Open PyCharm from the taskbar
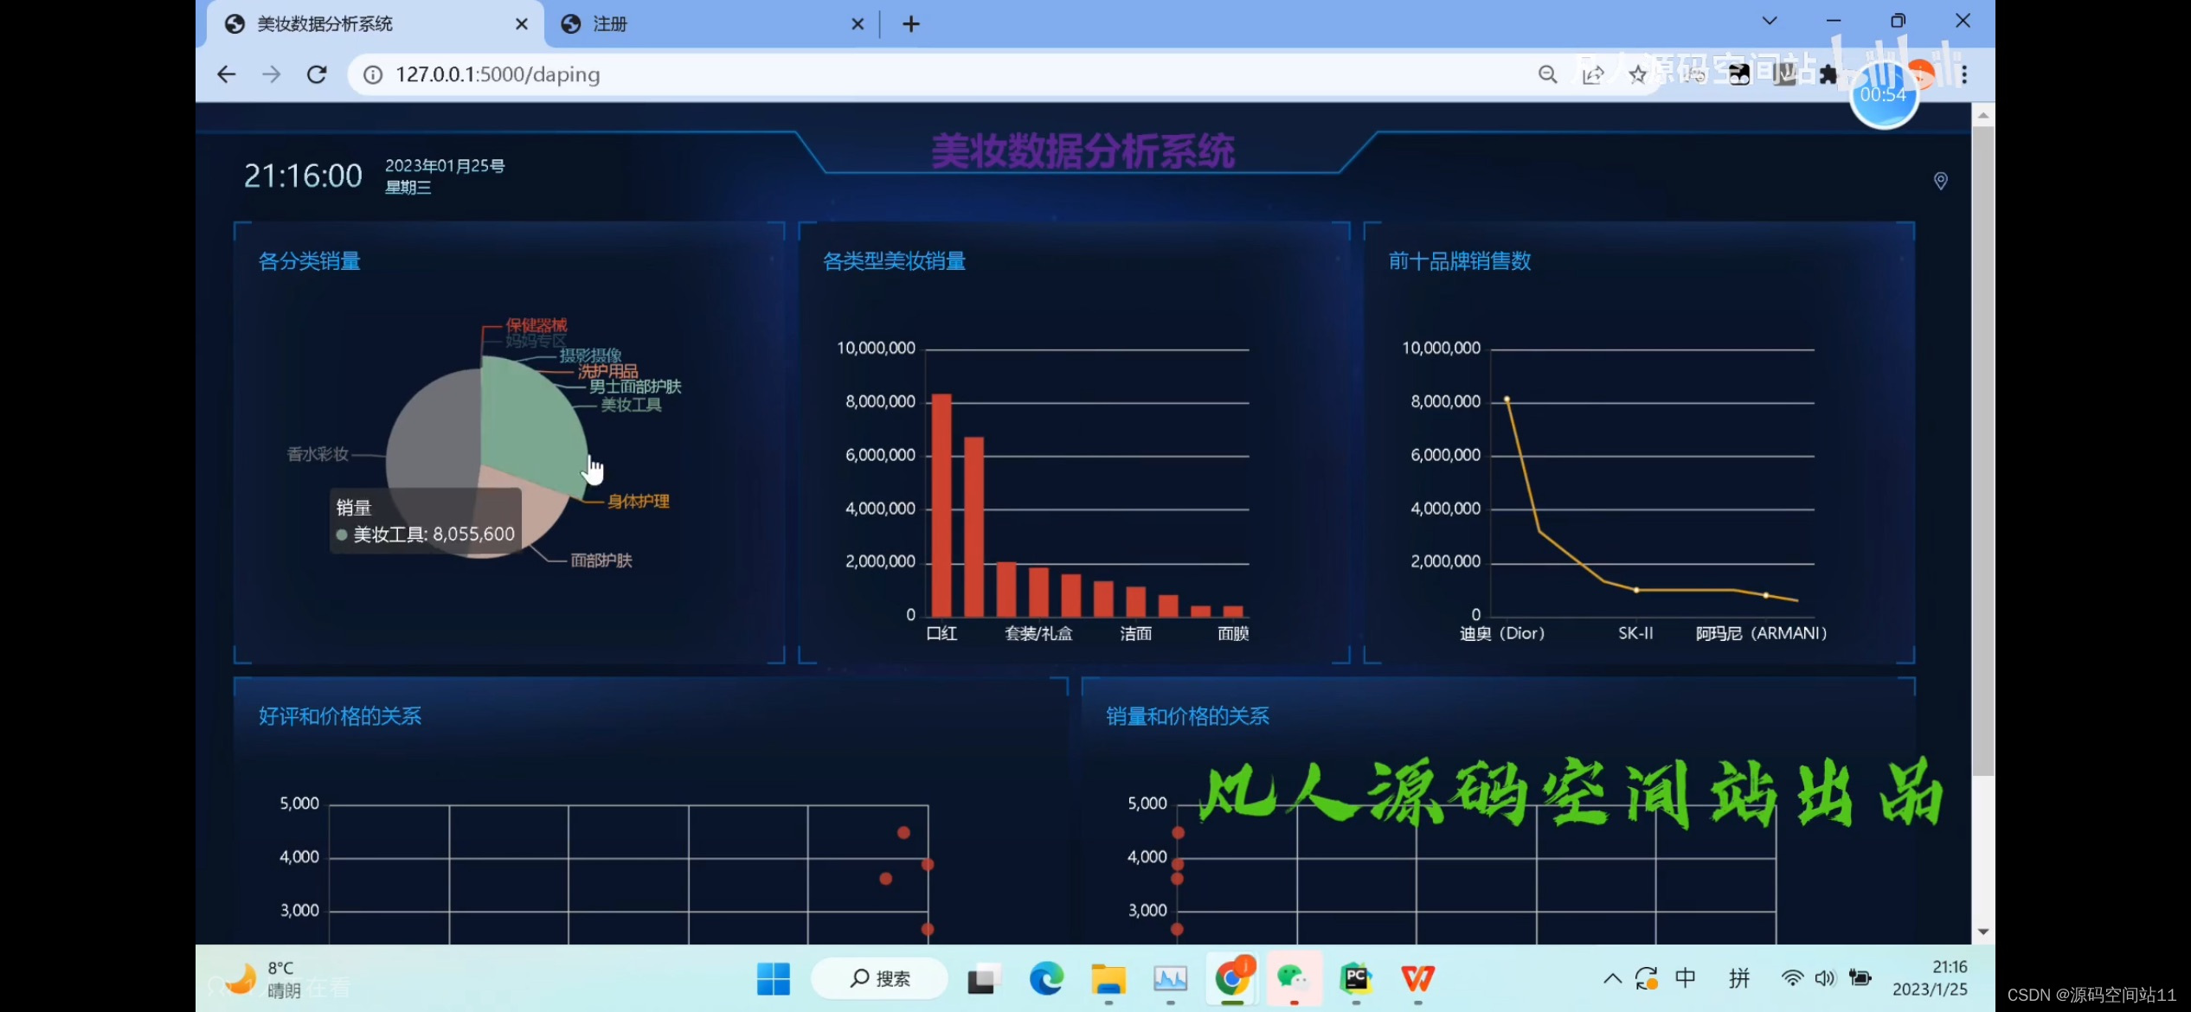Image resolution: width=2191 pixels, height=1012 pixels. 1355,978
